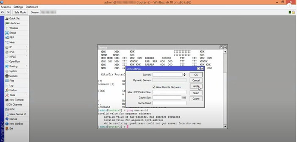Viewport: 297px width, 142px height.
Task: Click Terminal scrollbar up arrow
Action: pos(225,52)
